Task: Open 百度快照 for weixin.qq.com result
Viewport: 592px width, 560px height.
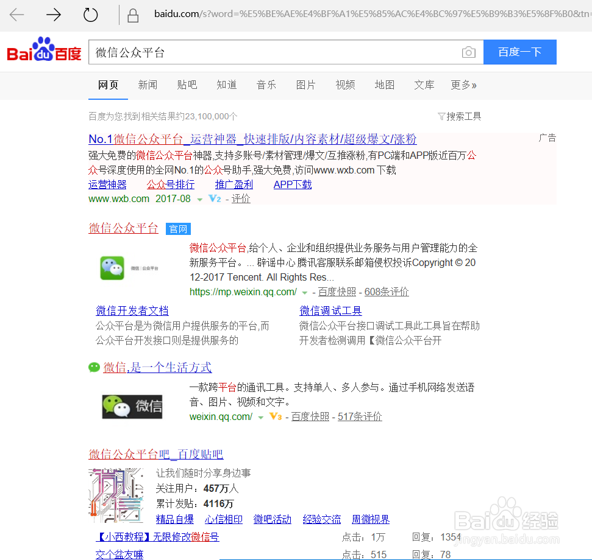Action: pyautogui.click(x=310, y=416)
